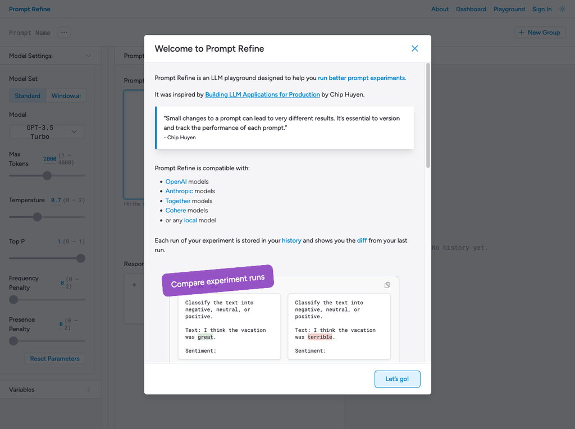Go to the Playground page
575x429 pixels.
click(x=509, y=9)
